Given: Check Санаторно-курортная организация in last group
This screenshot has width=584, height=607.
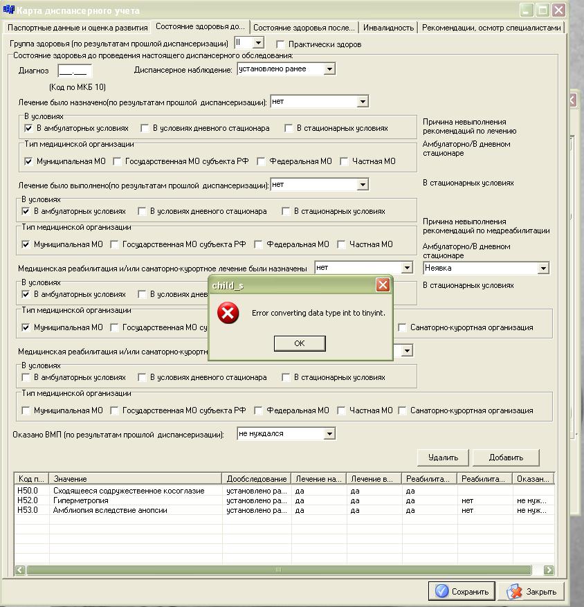Looking at the screenshot, I should pyautogui.click(x=403, y=410).
